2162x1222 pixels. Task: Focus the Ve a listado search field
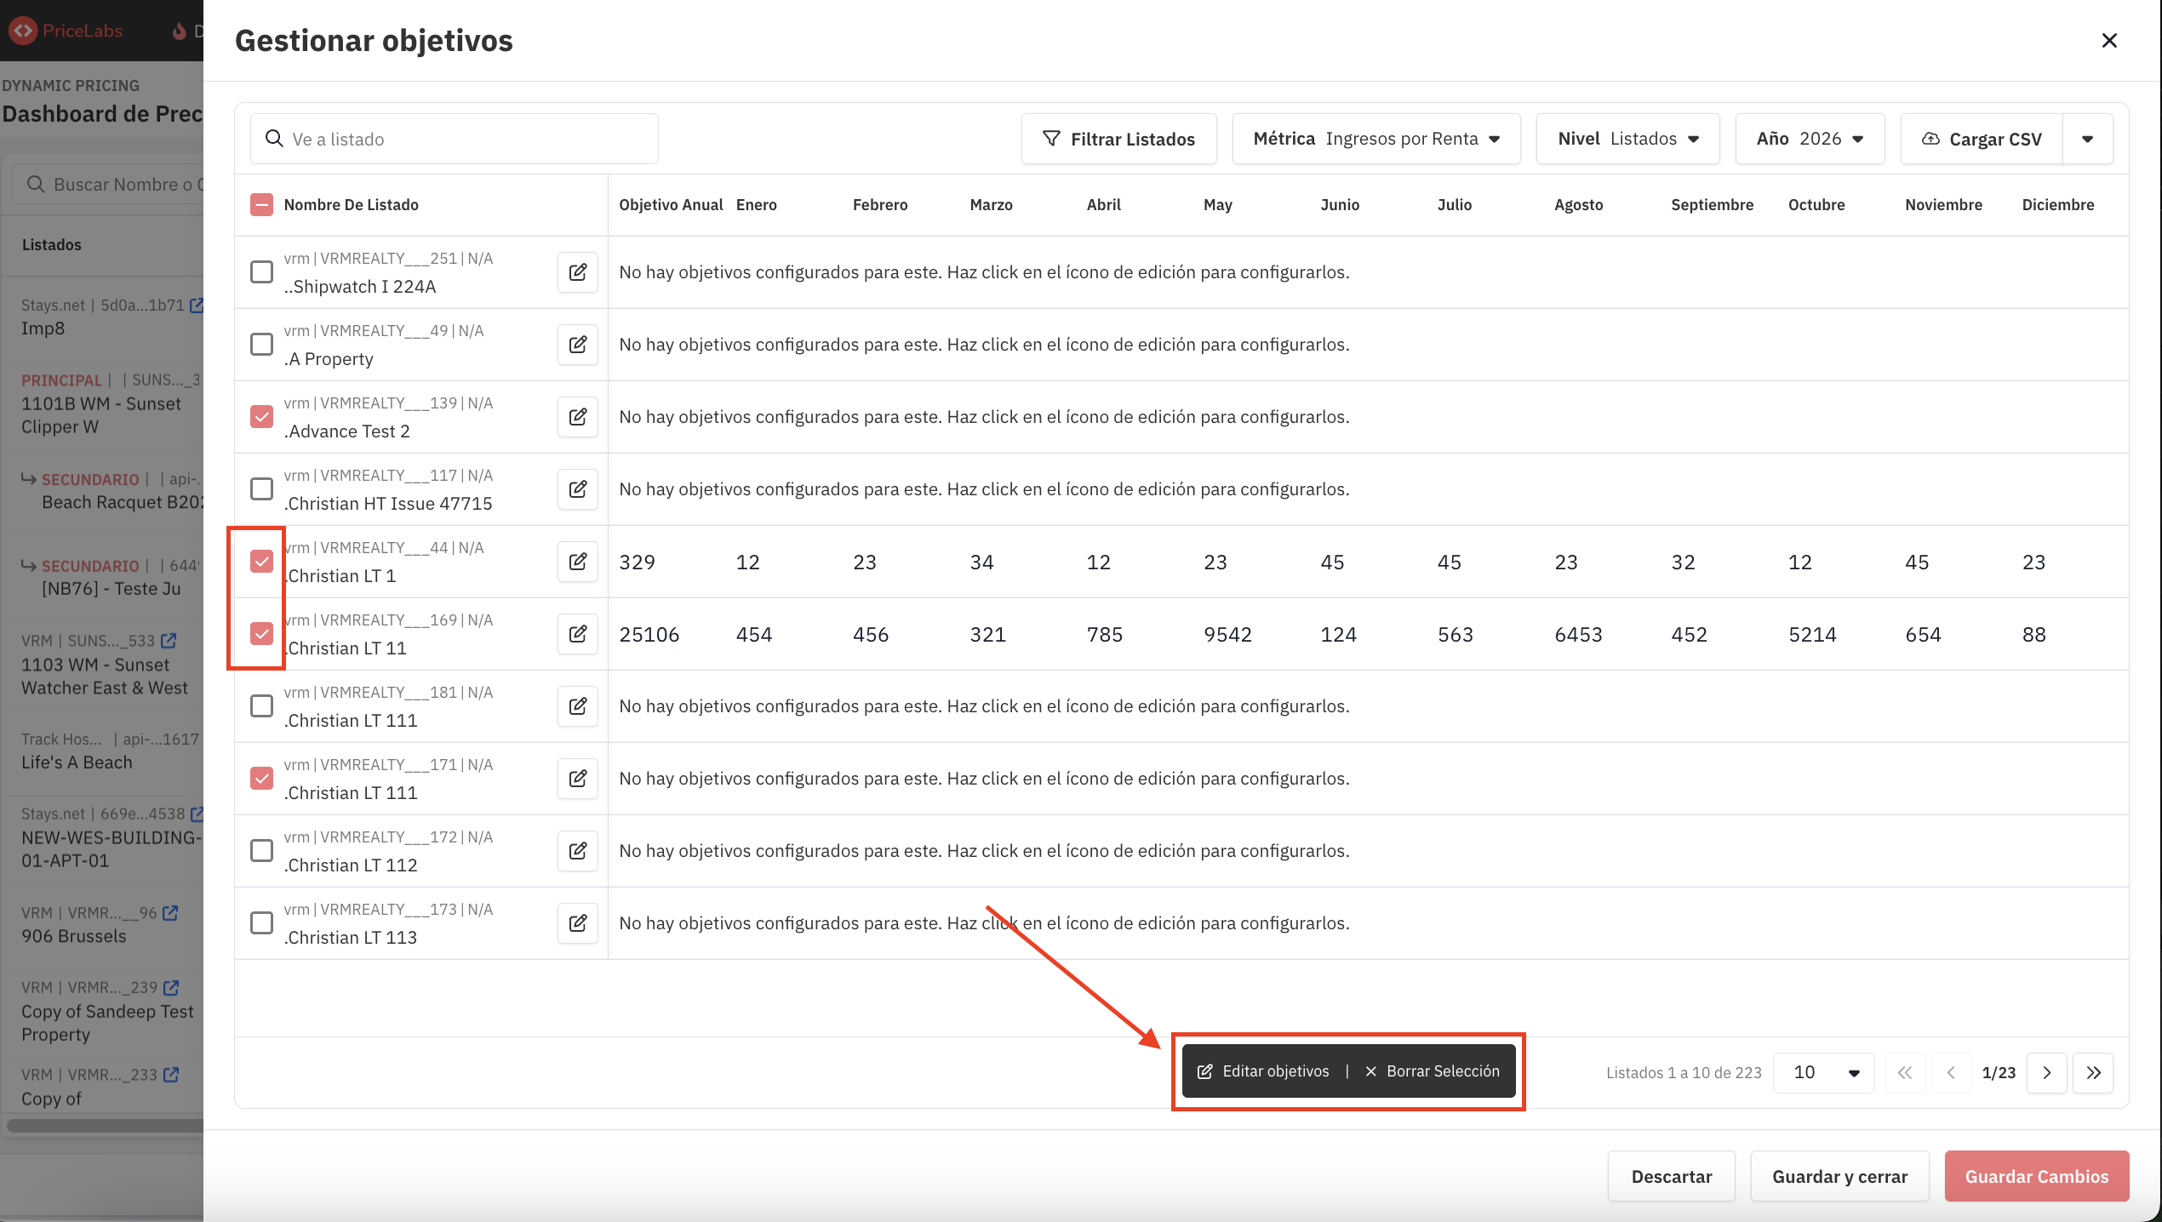pos(455,139)
